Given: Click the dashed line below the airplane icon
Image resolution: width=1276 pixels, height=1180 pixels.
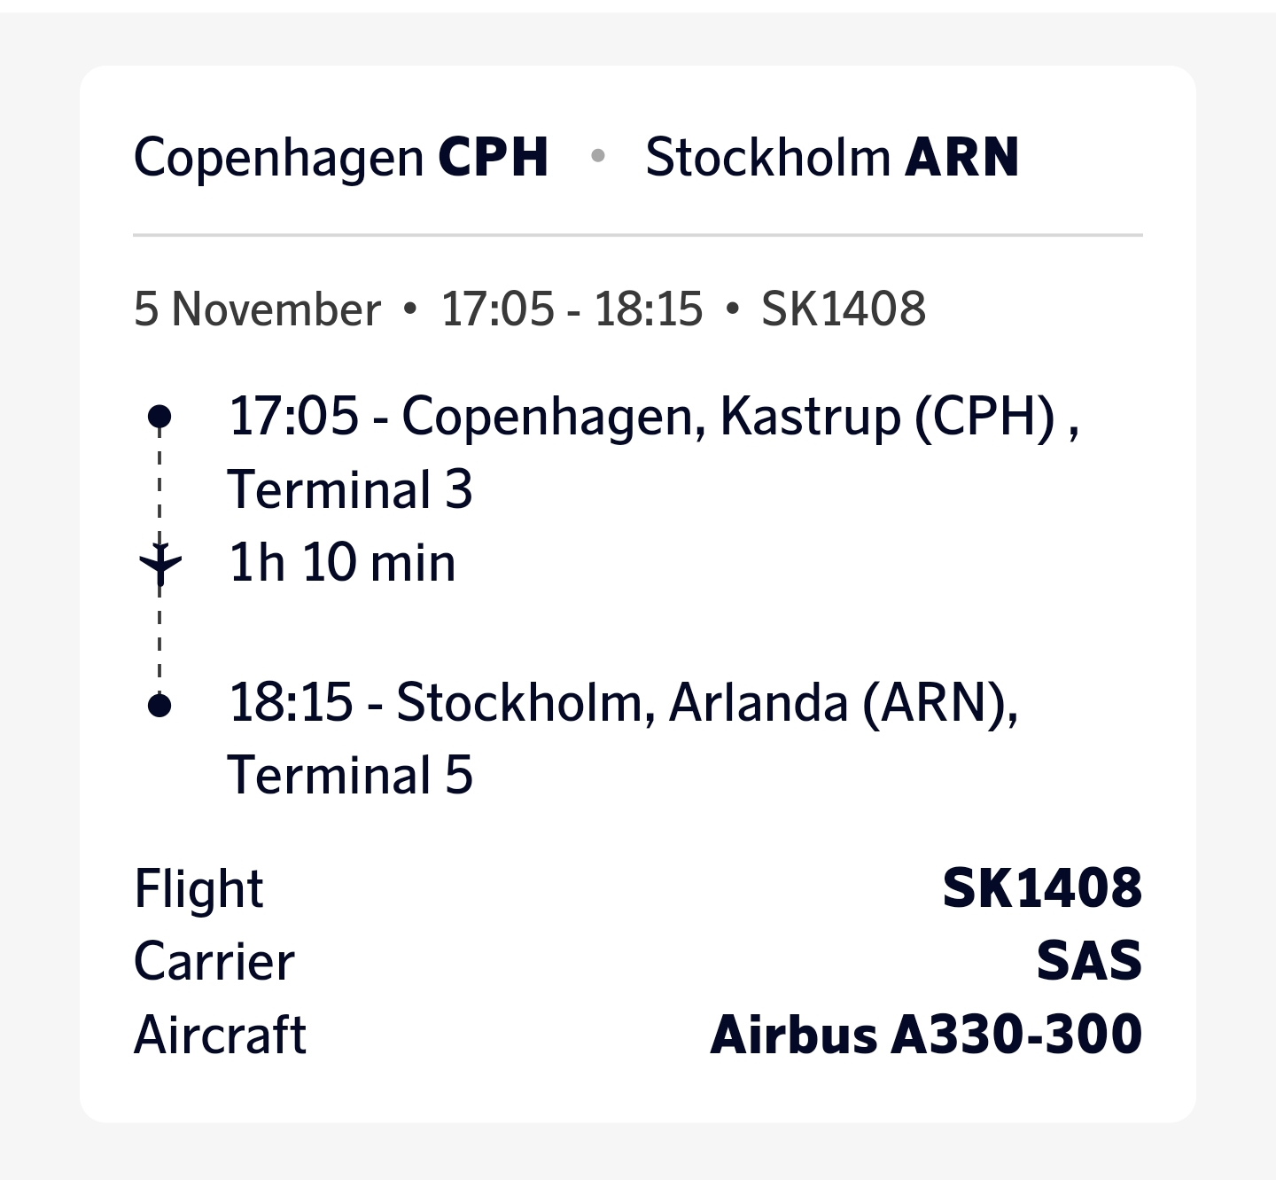Looking at the screenshot, I should tap(159, 640).
